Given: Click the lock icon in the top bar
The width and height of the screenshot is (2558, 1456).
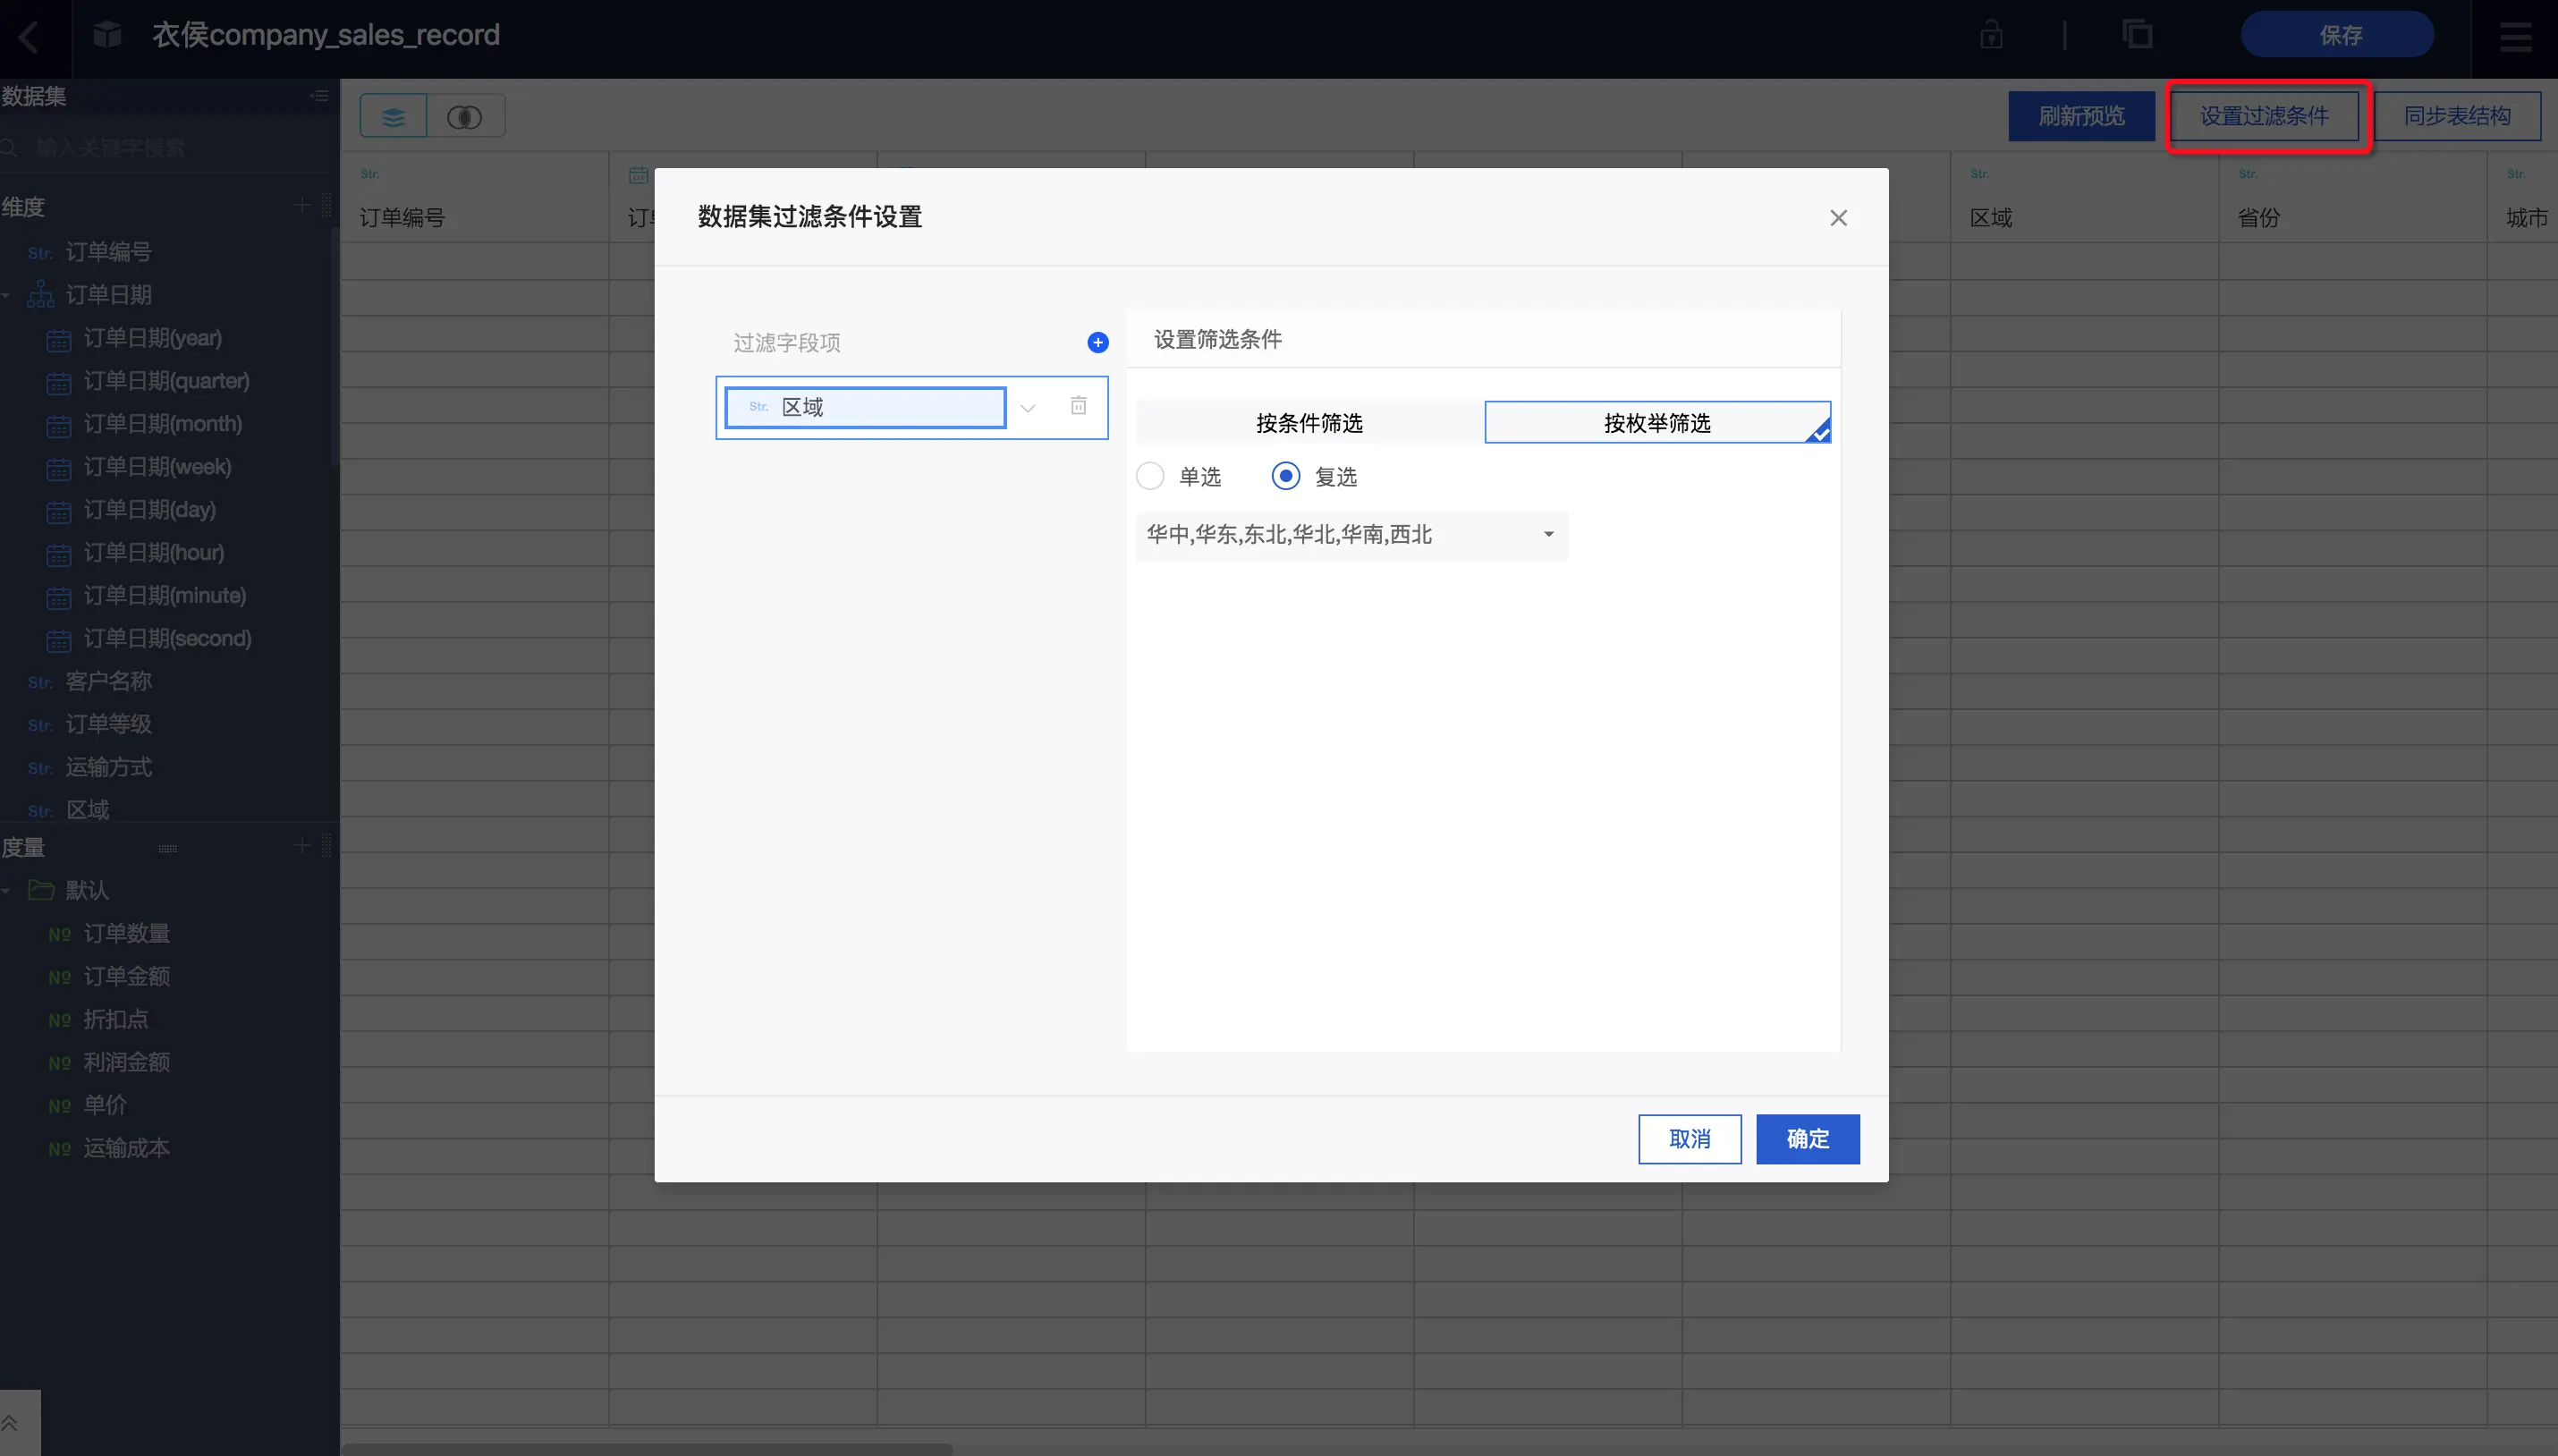Looking at the screenshot, I should pyautogui.click(x=1990, y=36).
